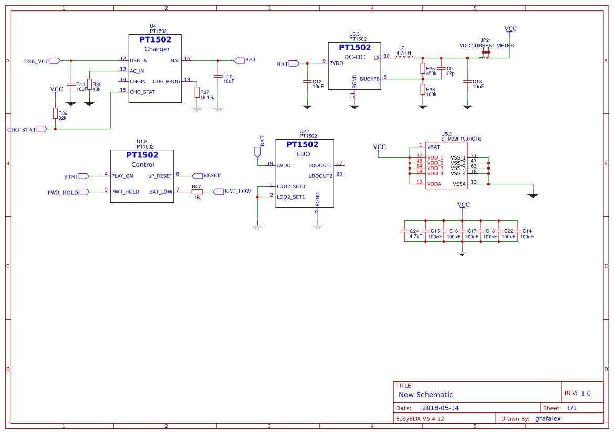This screenshot has width=614, height=434.
Task: Click the VCC CURRENT METER label
Action: [487, 46]
